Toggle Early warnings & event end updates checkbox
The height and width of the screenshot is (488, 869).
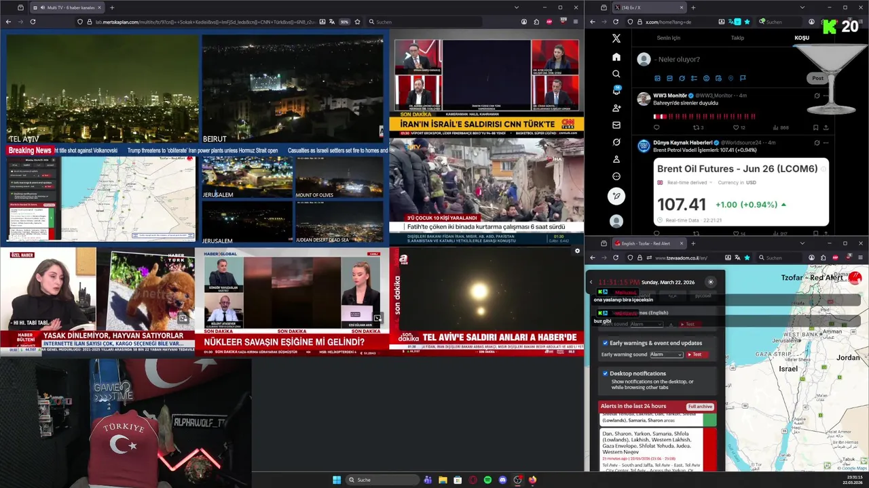605,343
